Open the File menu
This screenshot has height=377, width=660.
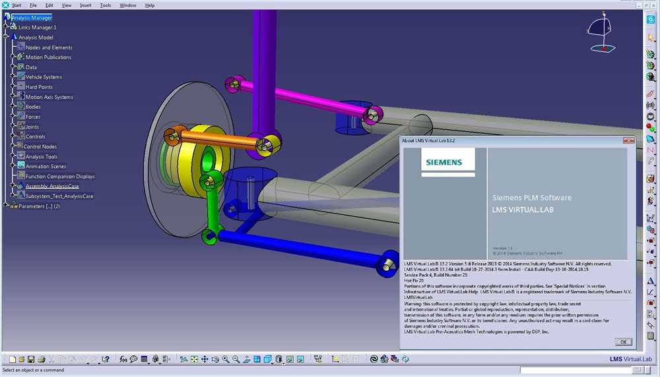coord(33,5)
